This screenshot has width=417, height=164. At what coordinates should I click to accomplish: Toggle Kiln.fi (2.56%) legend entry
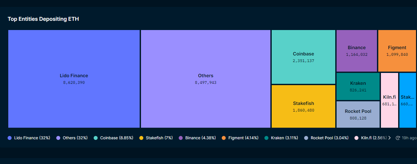pos(370,138)
